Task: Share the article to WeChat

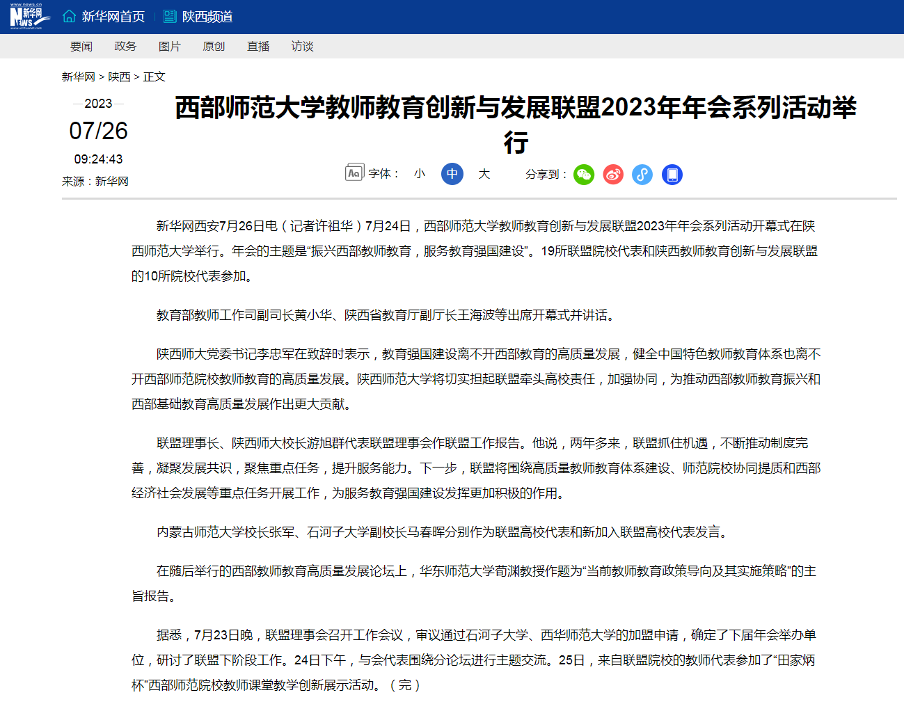Action: click(584, 174)
